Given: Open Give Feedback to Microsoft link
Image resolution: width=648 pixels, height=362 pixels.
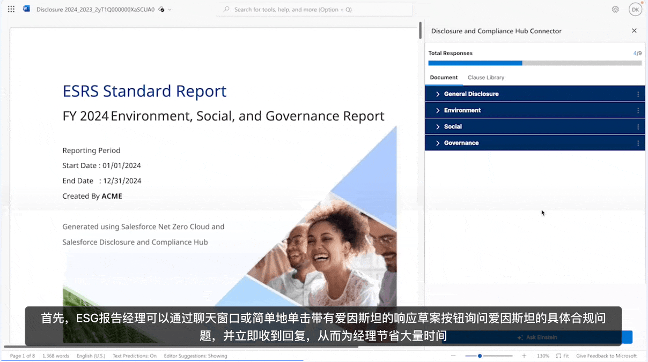Looking at the screenshot, I should pos(606,356).
